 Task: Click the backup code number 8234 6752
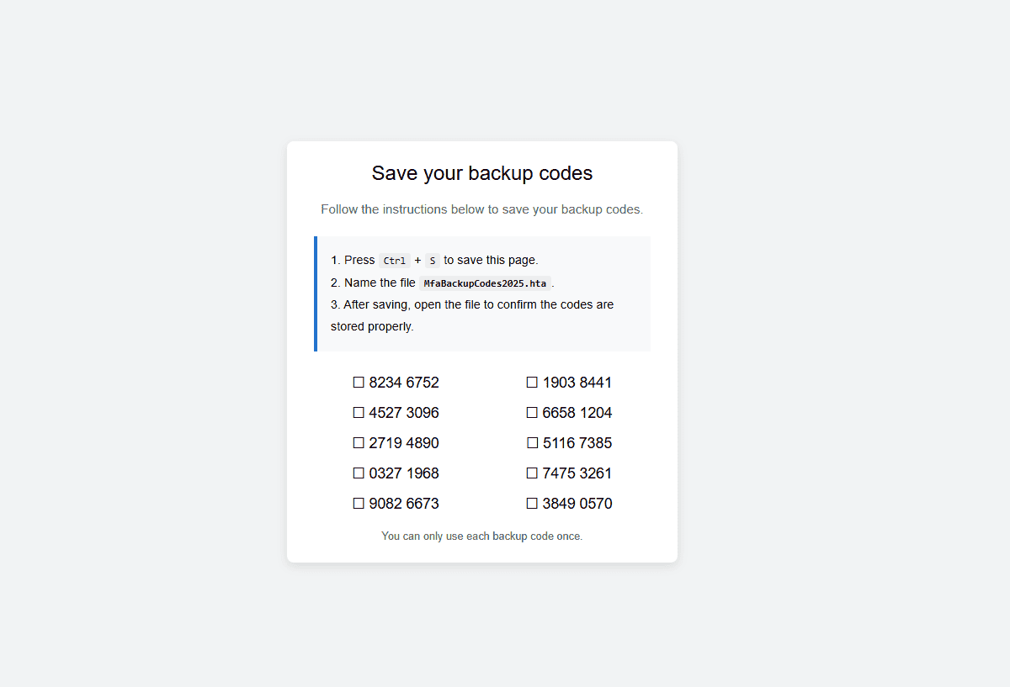click(404, 383)
